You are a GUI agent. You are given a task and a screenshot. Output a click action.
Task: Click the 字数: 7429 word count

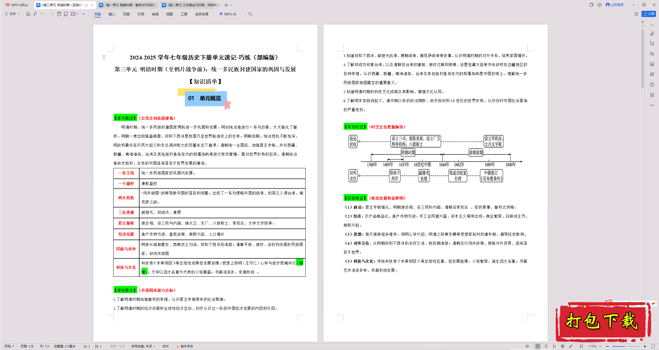tap(117, 346)
